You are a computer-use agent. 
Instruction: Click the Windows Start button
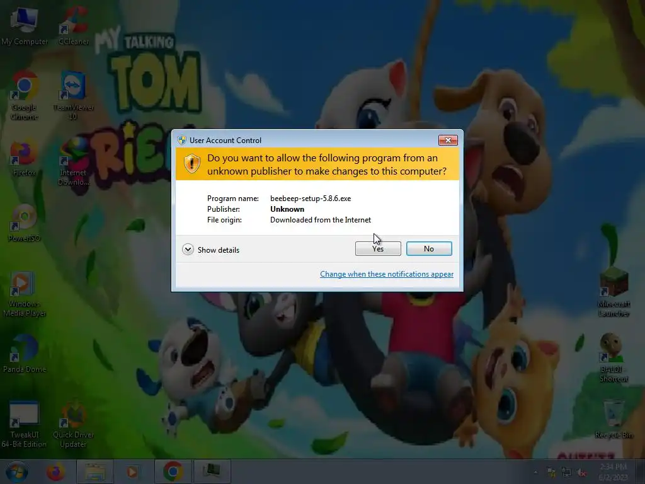(17, 471)
